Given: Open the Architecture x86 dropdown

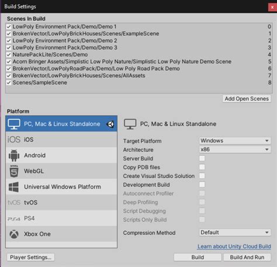Looking at the screenshot, I should [x=235, y=150].
